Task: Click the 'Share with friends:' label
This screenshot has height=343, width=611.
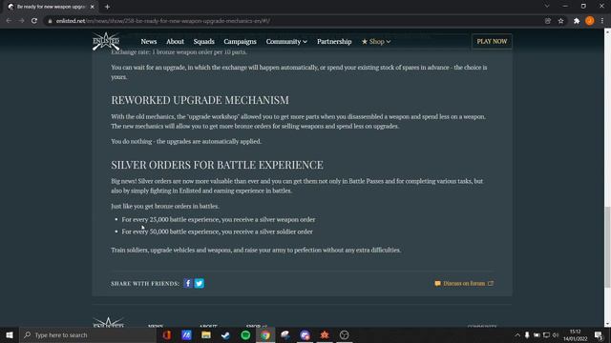Action: [x=145, y=284]
